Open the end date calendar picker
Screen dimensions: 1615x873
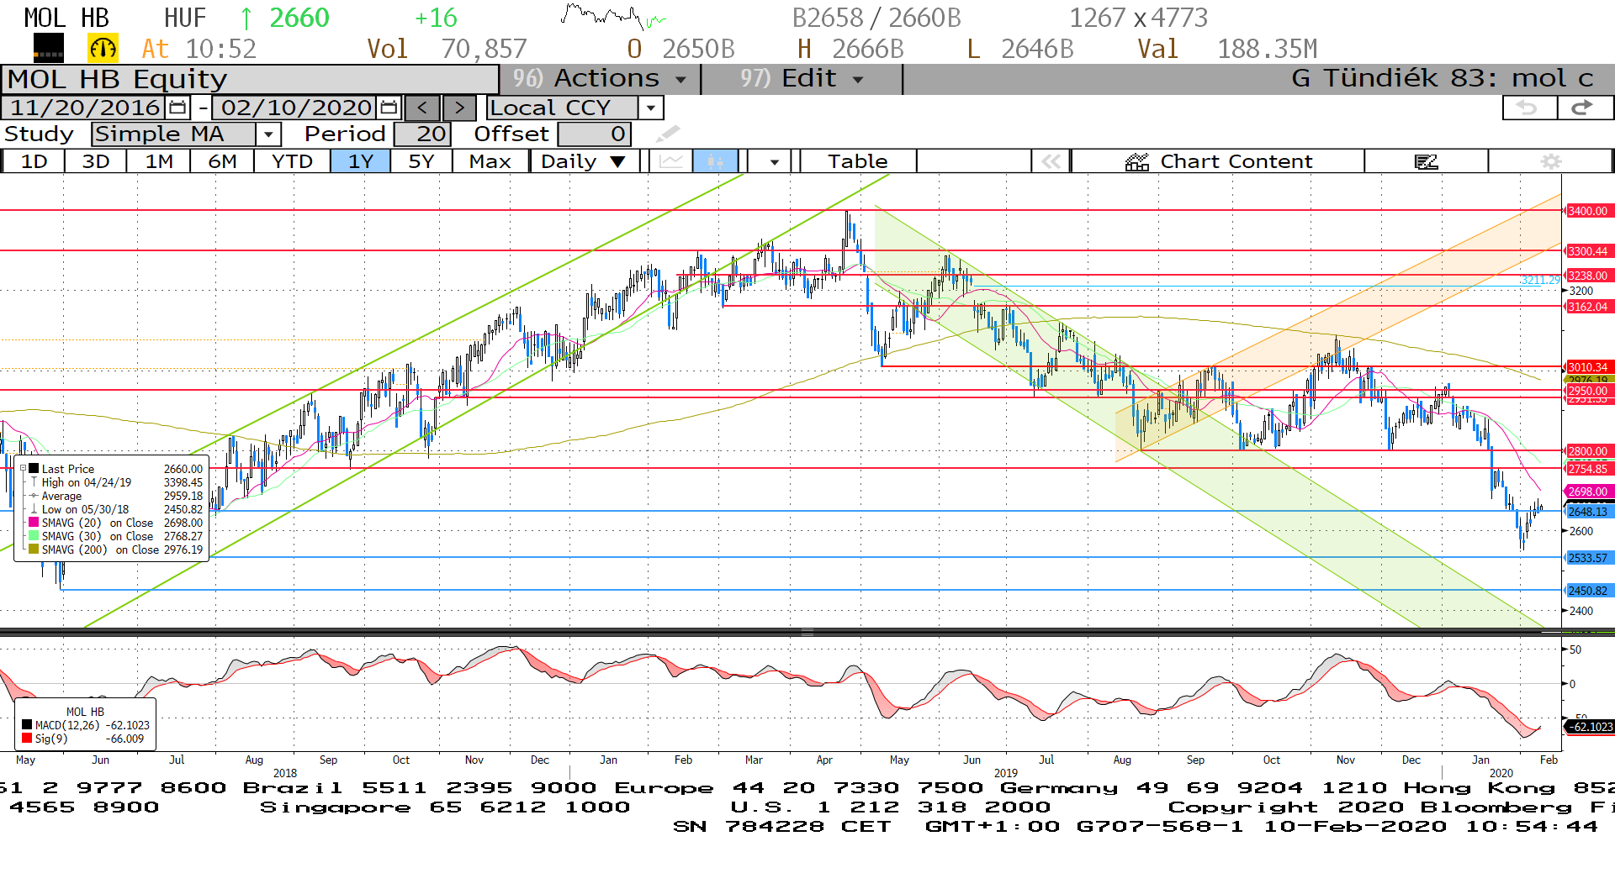pyautogui.click(x=389, y=108)
